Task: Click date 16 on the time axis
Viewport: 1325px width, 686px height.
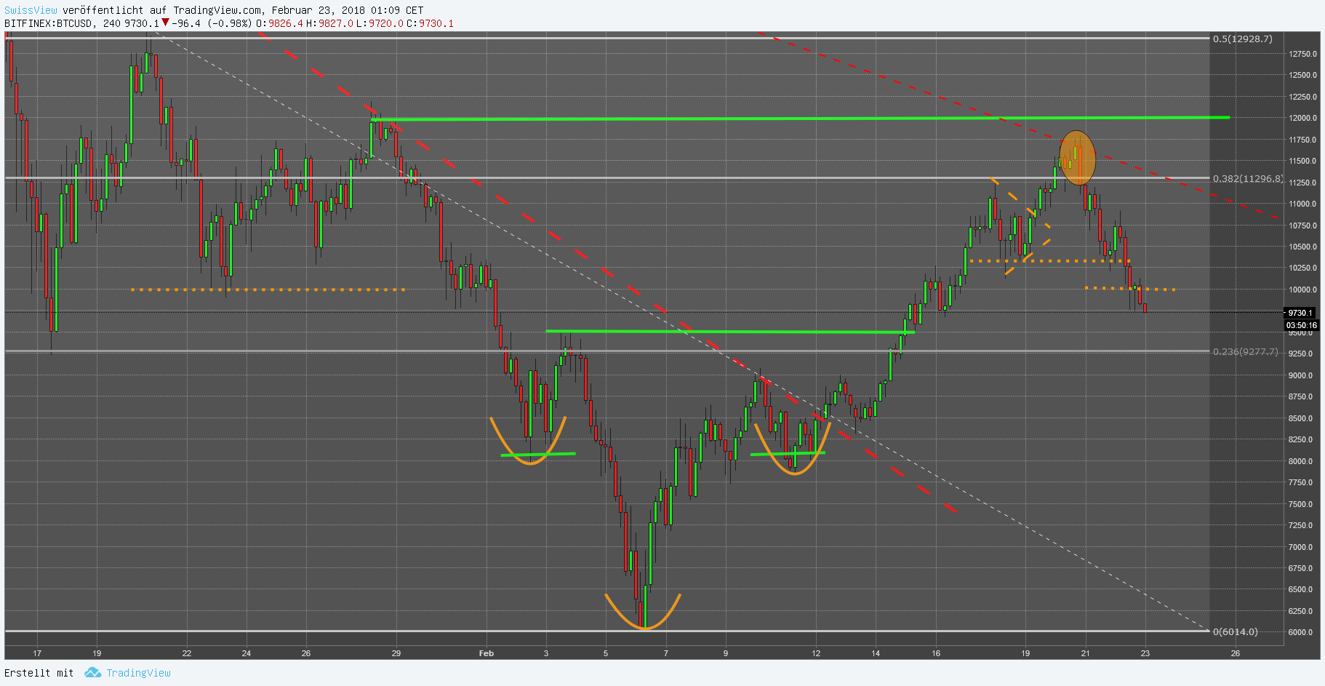Action: [x=936, y=653]
